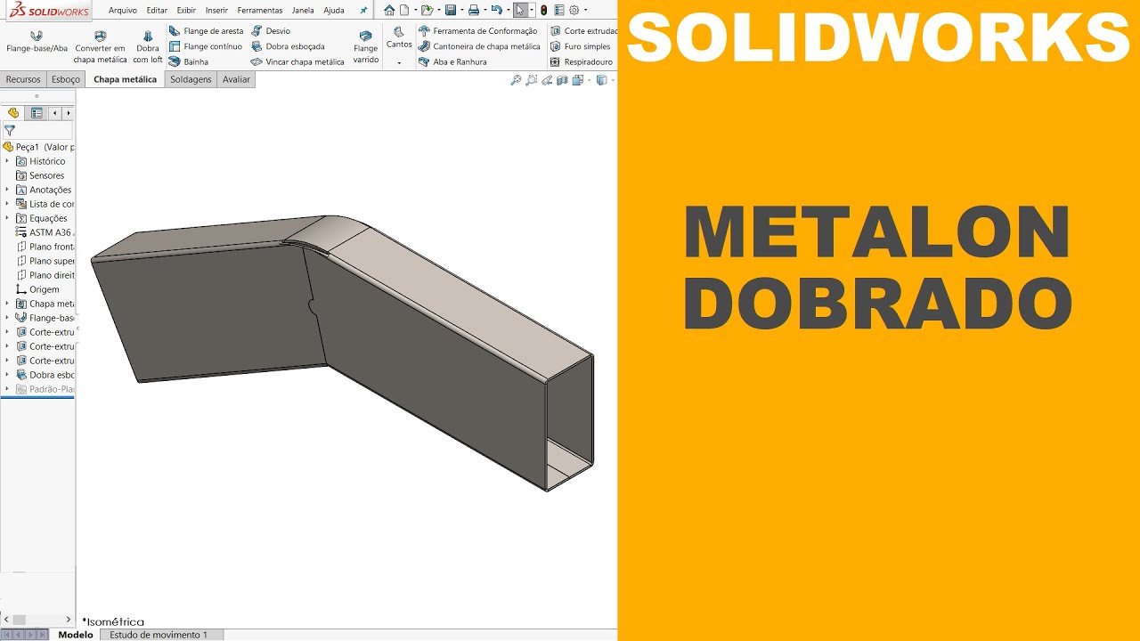The width and height of the screenshot is (1140, 641).
Task: Toggle the Section View icon
Action: [562, 80]
